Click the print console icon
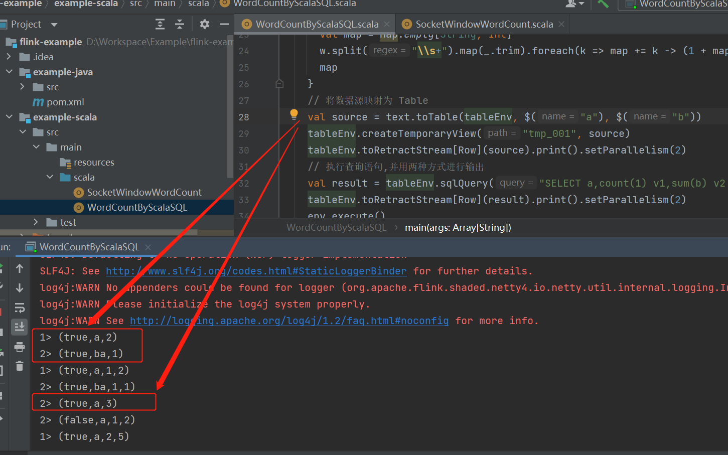 tap(20, 347)
